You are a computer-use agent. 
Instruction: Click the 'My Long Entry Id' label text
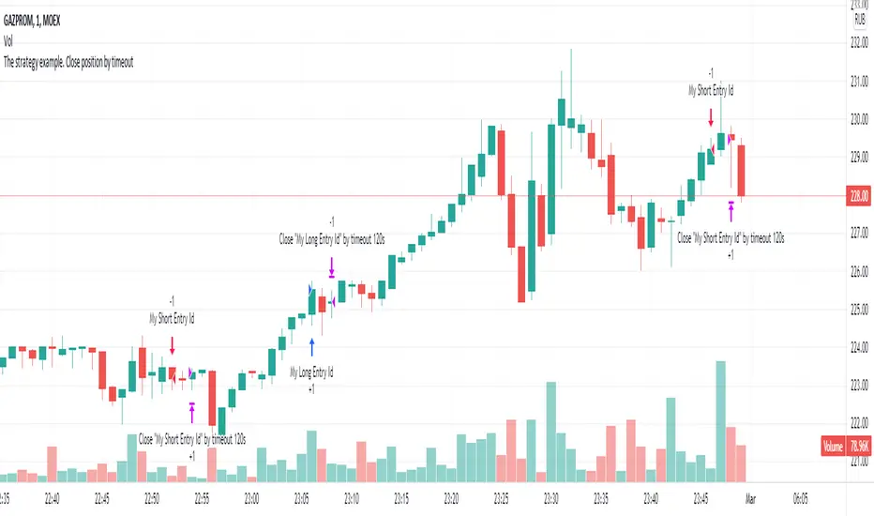click(x=311, y=372)
